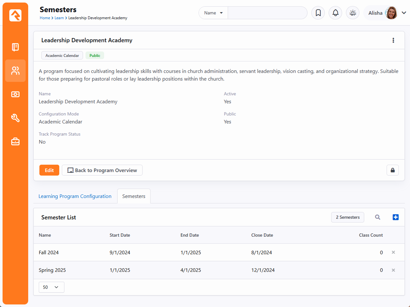Expand the Name search type dropdown
Image resolution: width=410 pixels, height=307 pixels.
[213, 13]
